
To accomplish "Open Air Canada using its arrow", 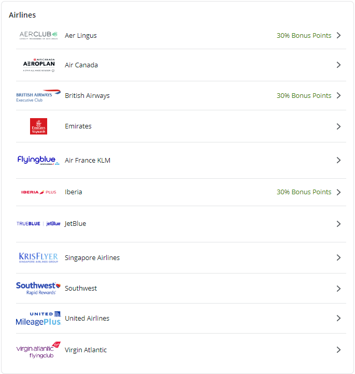I will (x=338, y=65).
